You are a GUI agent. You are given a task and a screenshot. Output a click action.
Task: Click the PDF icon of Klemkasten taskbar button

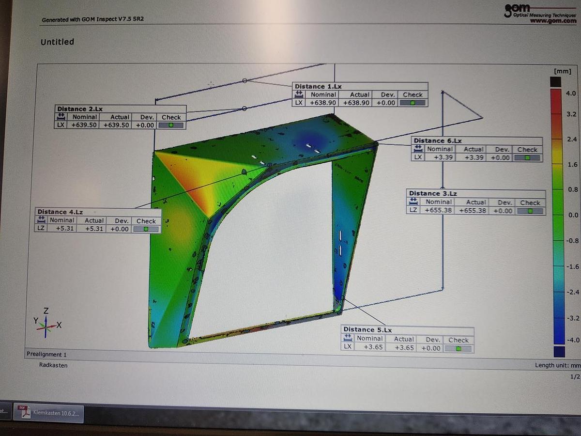pyautogui.click(x=23, y=413)
